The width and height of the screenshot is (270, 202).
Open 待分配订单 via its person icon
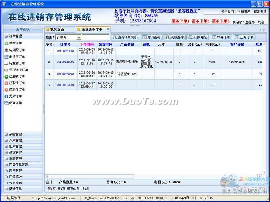[6, 50]
